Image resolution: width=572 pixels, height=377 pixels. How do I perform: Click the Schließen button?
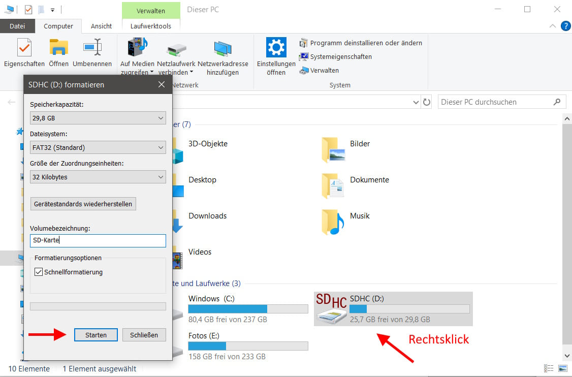[x=144, y=335]
